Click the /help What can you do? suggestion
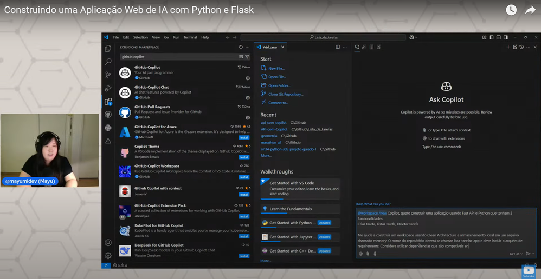The height and width of the screenshot is (279, 541). tap(373, 204)
